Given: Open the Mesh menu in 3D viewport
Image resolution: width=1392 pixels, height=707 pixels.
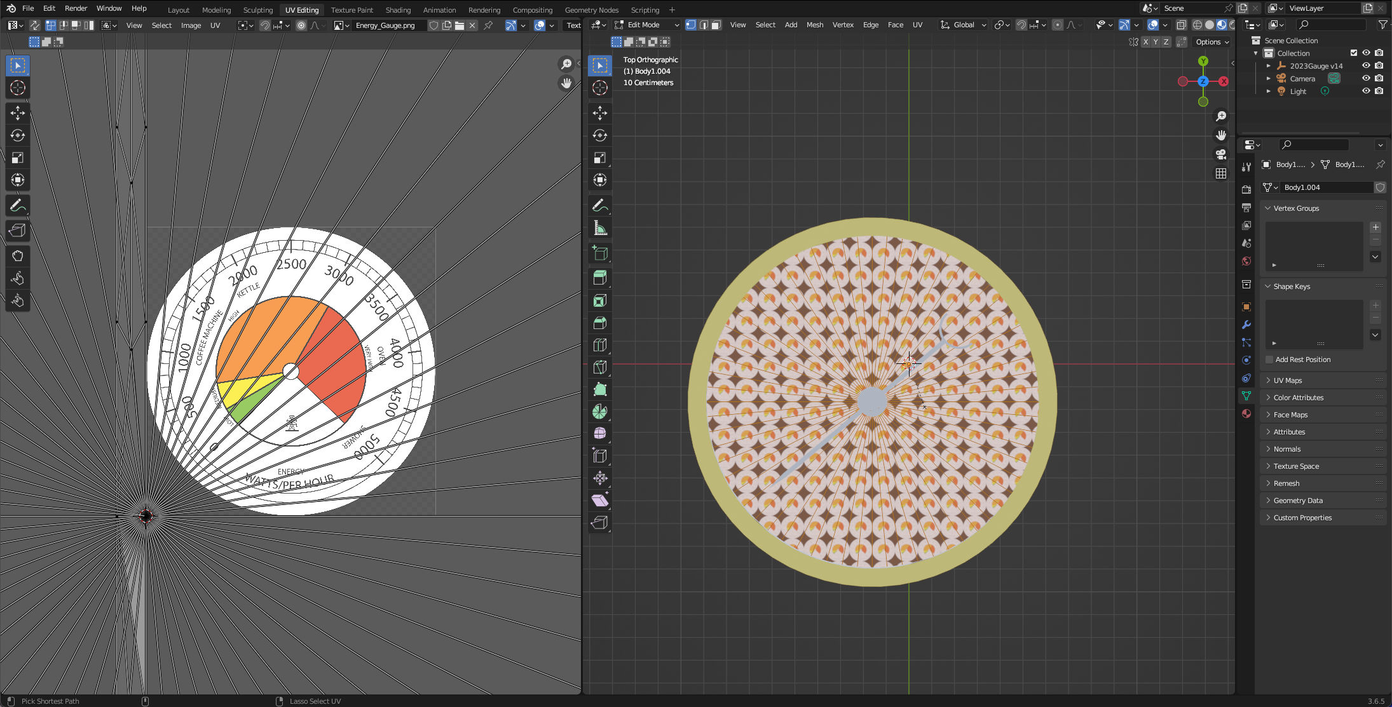Looking at the screenshot, I should point(814,25).
